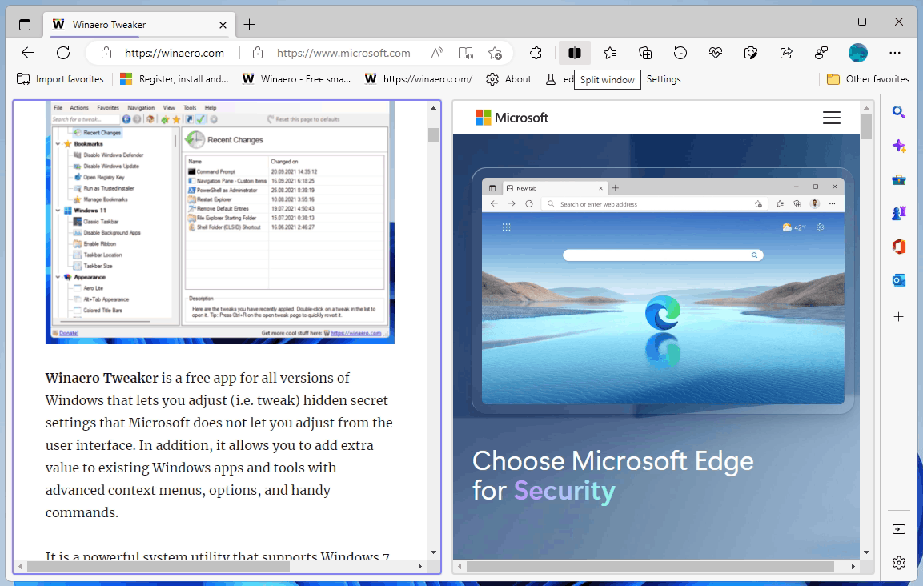This screenshot has height=586, width=923.
Task: Open the Favorites star list icon
Action: coord(610,53)
